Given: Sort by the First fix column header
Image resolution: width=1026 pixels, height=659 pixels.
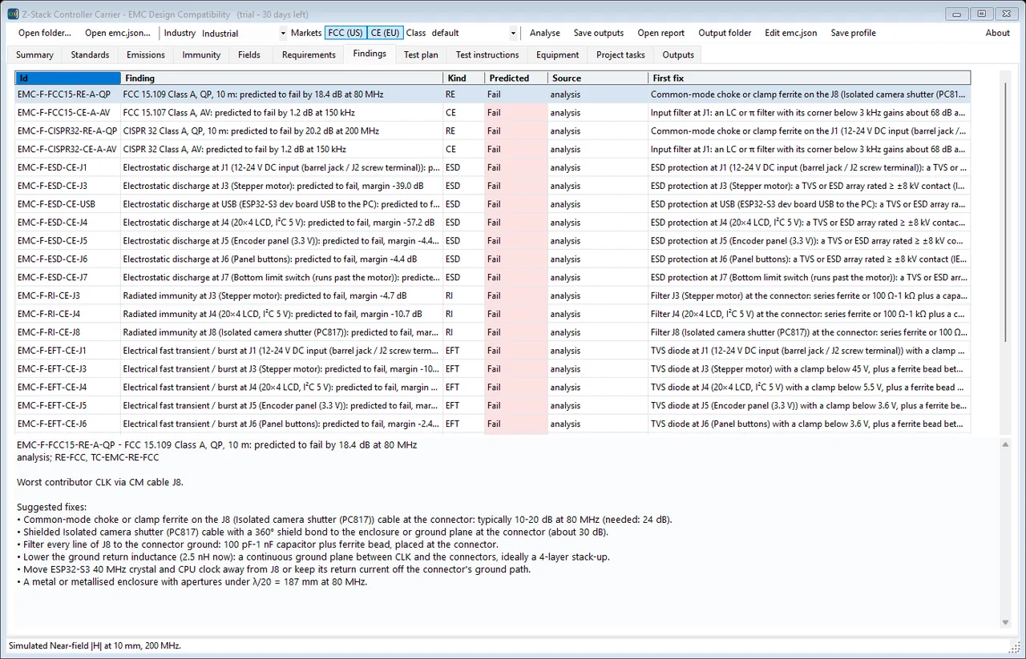Looking at the screenshot, I should [810, 78].
